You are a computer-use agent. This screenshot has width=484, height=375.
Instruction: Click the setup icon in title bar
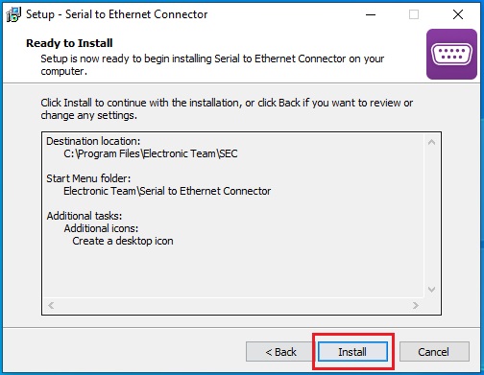tap(13, 14)
